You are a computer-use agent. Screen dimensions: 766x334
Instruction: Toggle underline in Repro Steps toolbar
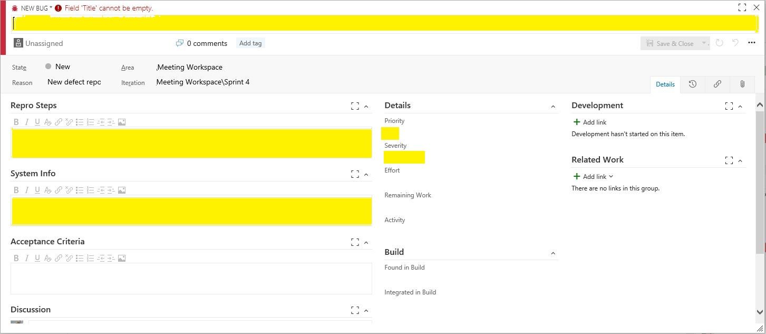pos(37,122)
